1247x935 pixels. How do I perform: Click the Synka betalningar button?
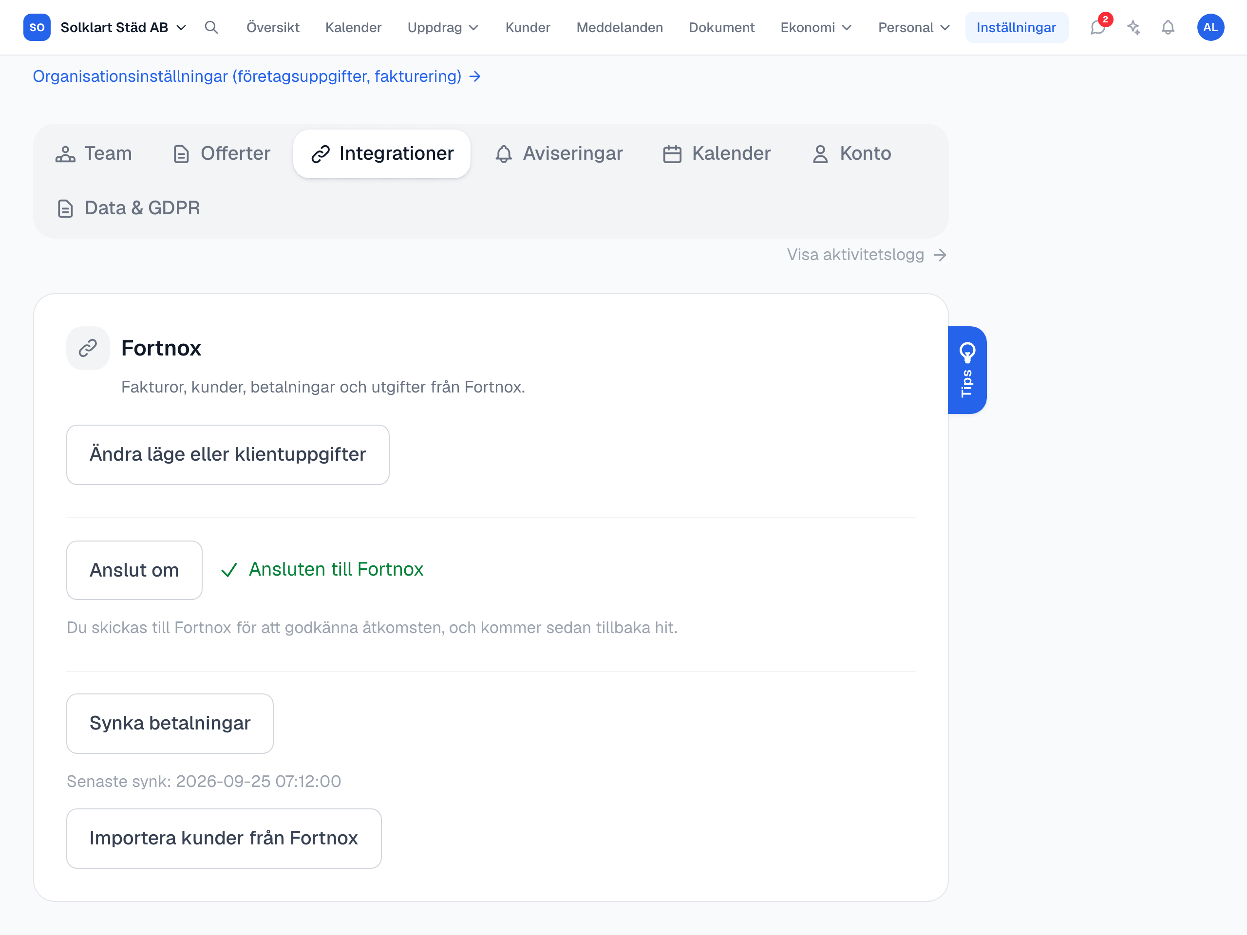tap(170, 723)
